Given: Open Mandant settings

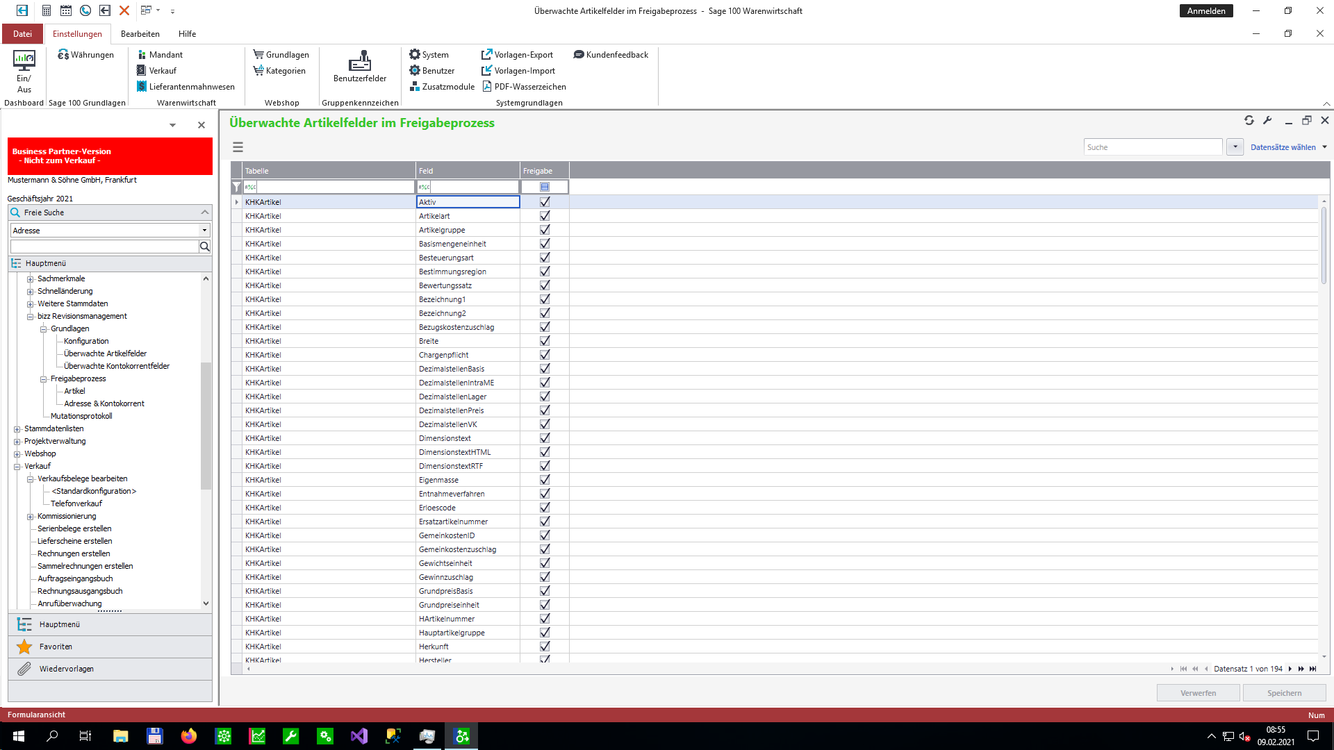Looking at the screenshot, I should click(x=160, y=55).
